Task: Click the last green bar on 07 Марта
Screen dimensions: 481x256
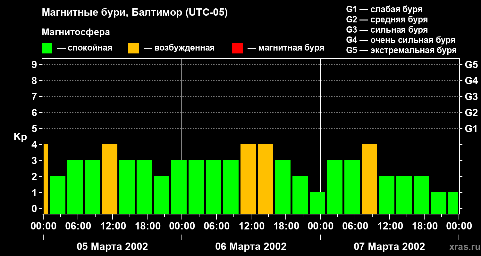Action: click(x=453, y=203)
